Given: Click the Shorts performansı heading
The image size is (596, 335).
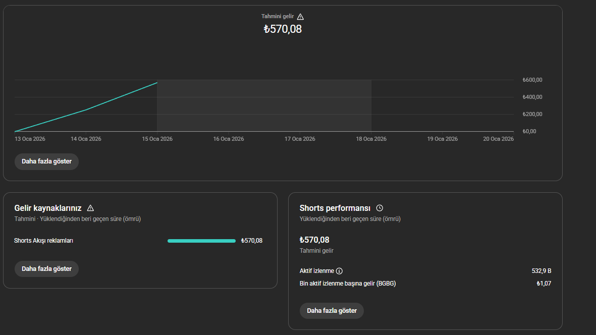Looking at the screenshot, I should (335, 208).
